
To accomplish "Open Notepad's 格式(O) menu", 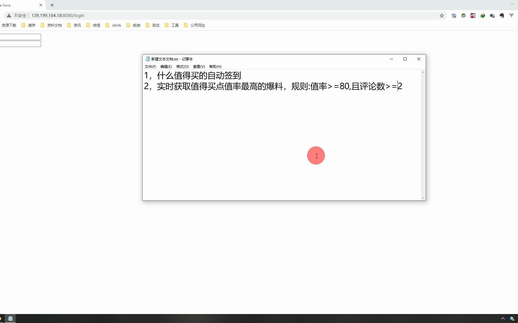I will (182, 67).
